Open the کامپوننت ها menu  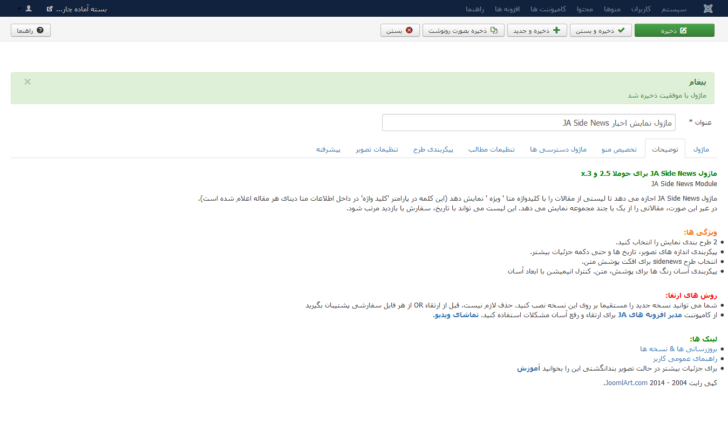click(x=548, y=9)
